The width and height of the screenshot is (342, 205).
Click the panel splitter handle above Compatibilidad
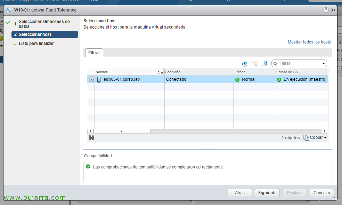(208, 150)
